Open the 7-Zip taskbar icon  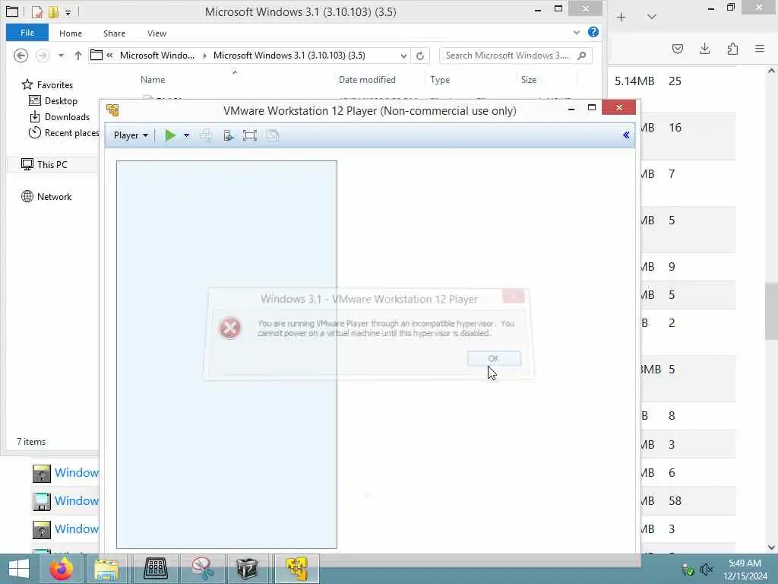248,569
